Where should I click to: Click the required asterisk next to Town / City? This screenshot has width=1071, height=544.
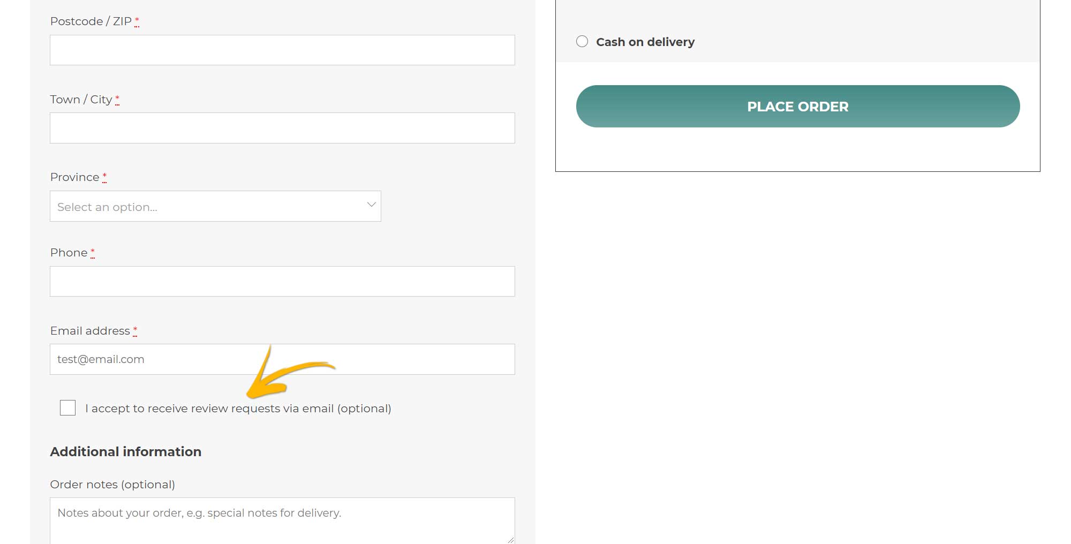click(117, 99)
